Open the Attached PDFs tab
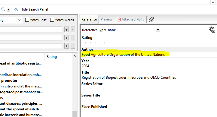 point(130,19)
